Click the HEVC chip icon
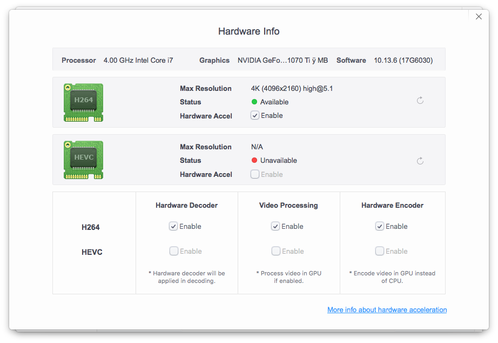Viewport: 498px width, 343px height. (84, 160)
